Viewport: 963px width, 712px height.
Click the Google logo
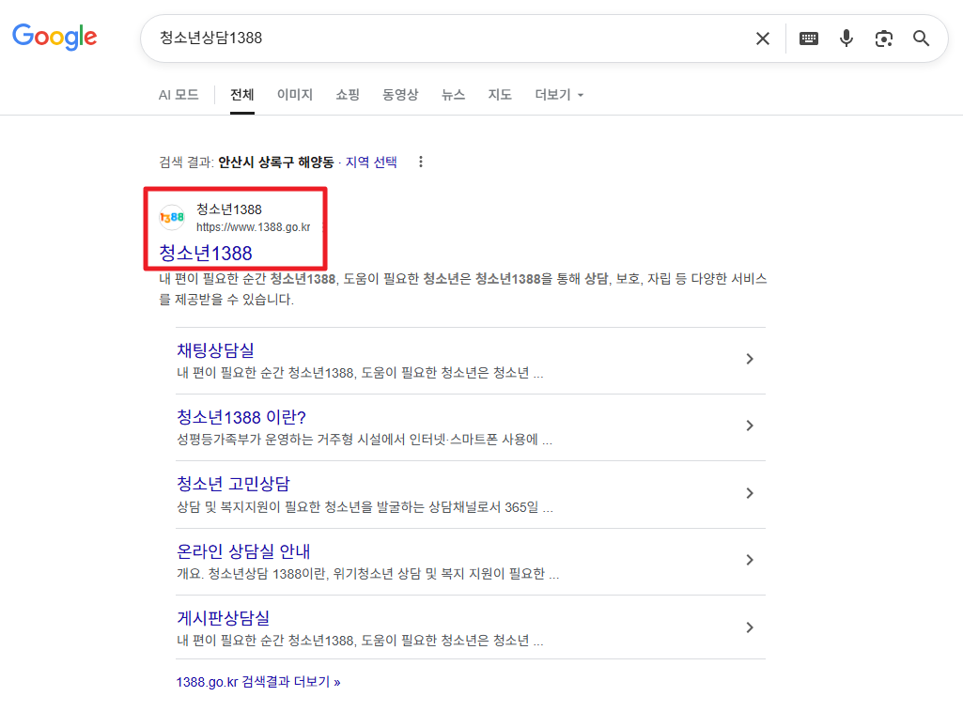(54, 38)
